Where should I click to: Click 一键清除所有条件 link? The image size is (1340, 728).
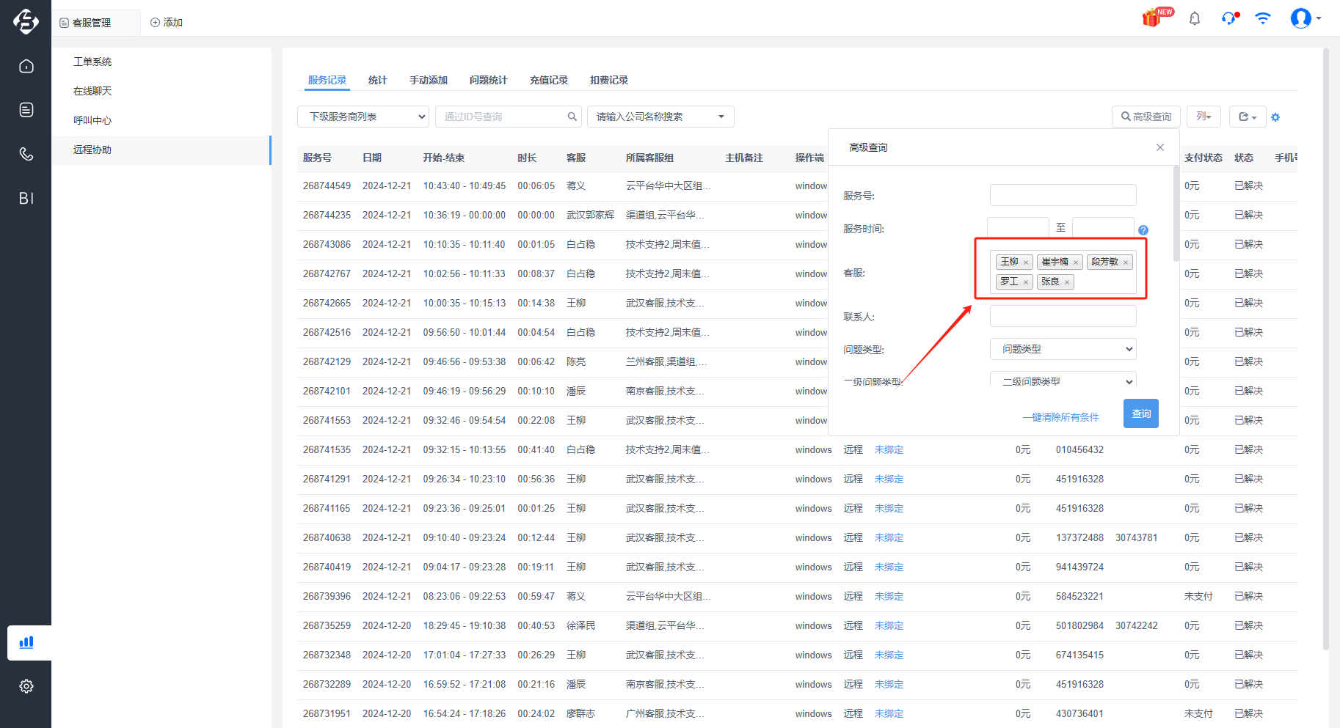1061,417
